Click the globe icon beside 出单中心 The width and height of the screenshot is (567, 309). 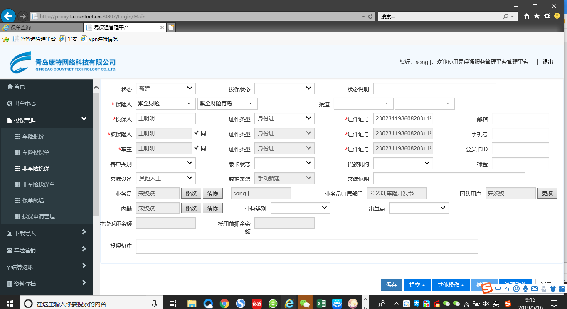coord(10,103)
